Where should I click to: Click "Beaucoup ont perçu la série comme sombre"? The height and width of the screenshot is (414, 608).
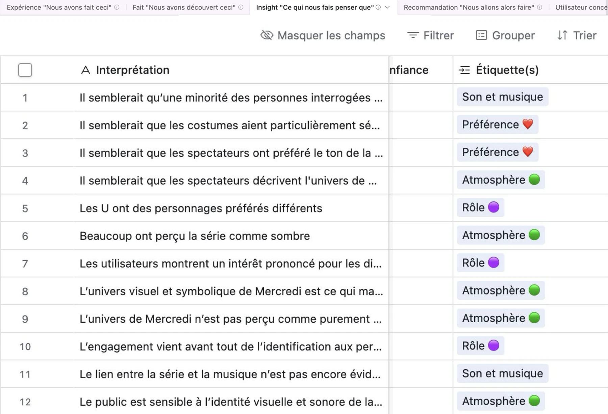pos(195,236)
